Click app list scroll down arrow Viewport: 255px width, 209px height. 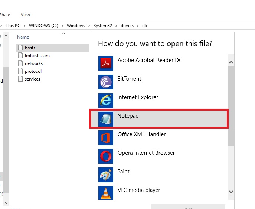tap(231, 192)
